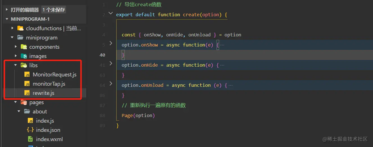Fold the create function at line 2
Screen dimensions: 373x147
[111, 13]
